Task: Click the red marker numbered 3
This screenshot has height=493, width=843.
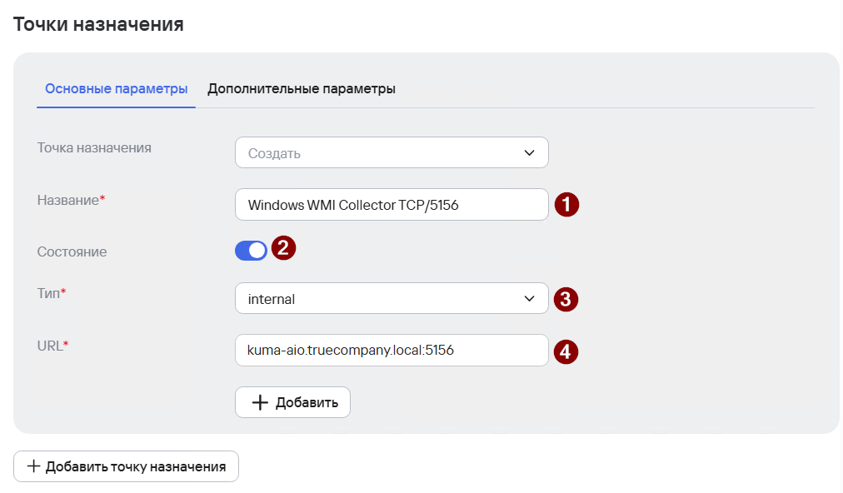Action: click(566, 300)
